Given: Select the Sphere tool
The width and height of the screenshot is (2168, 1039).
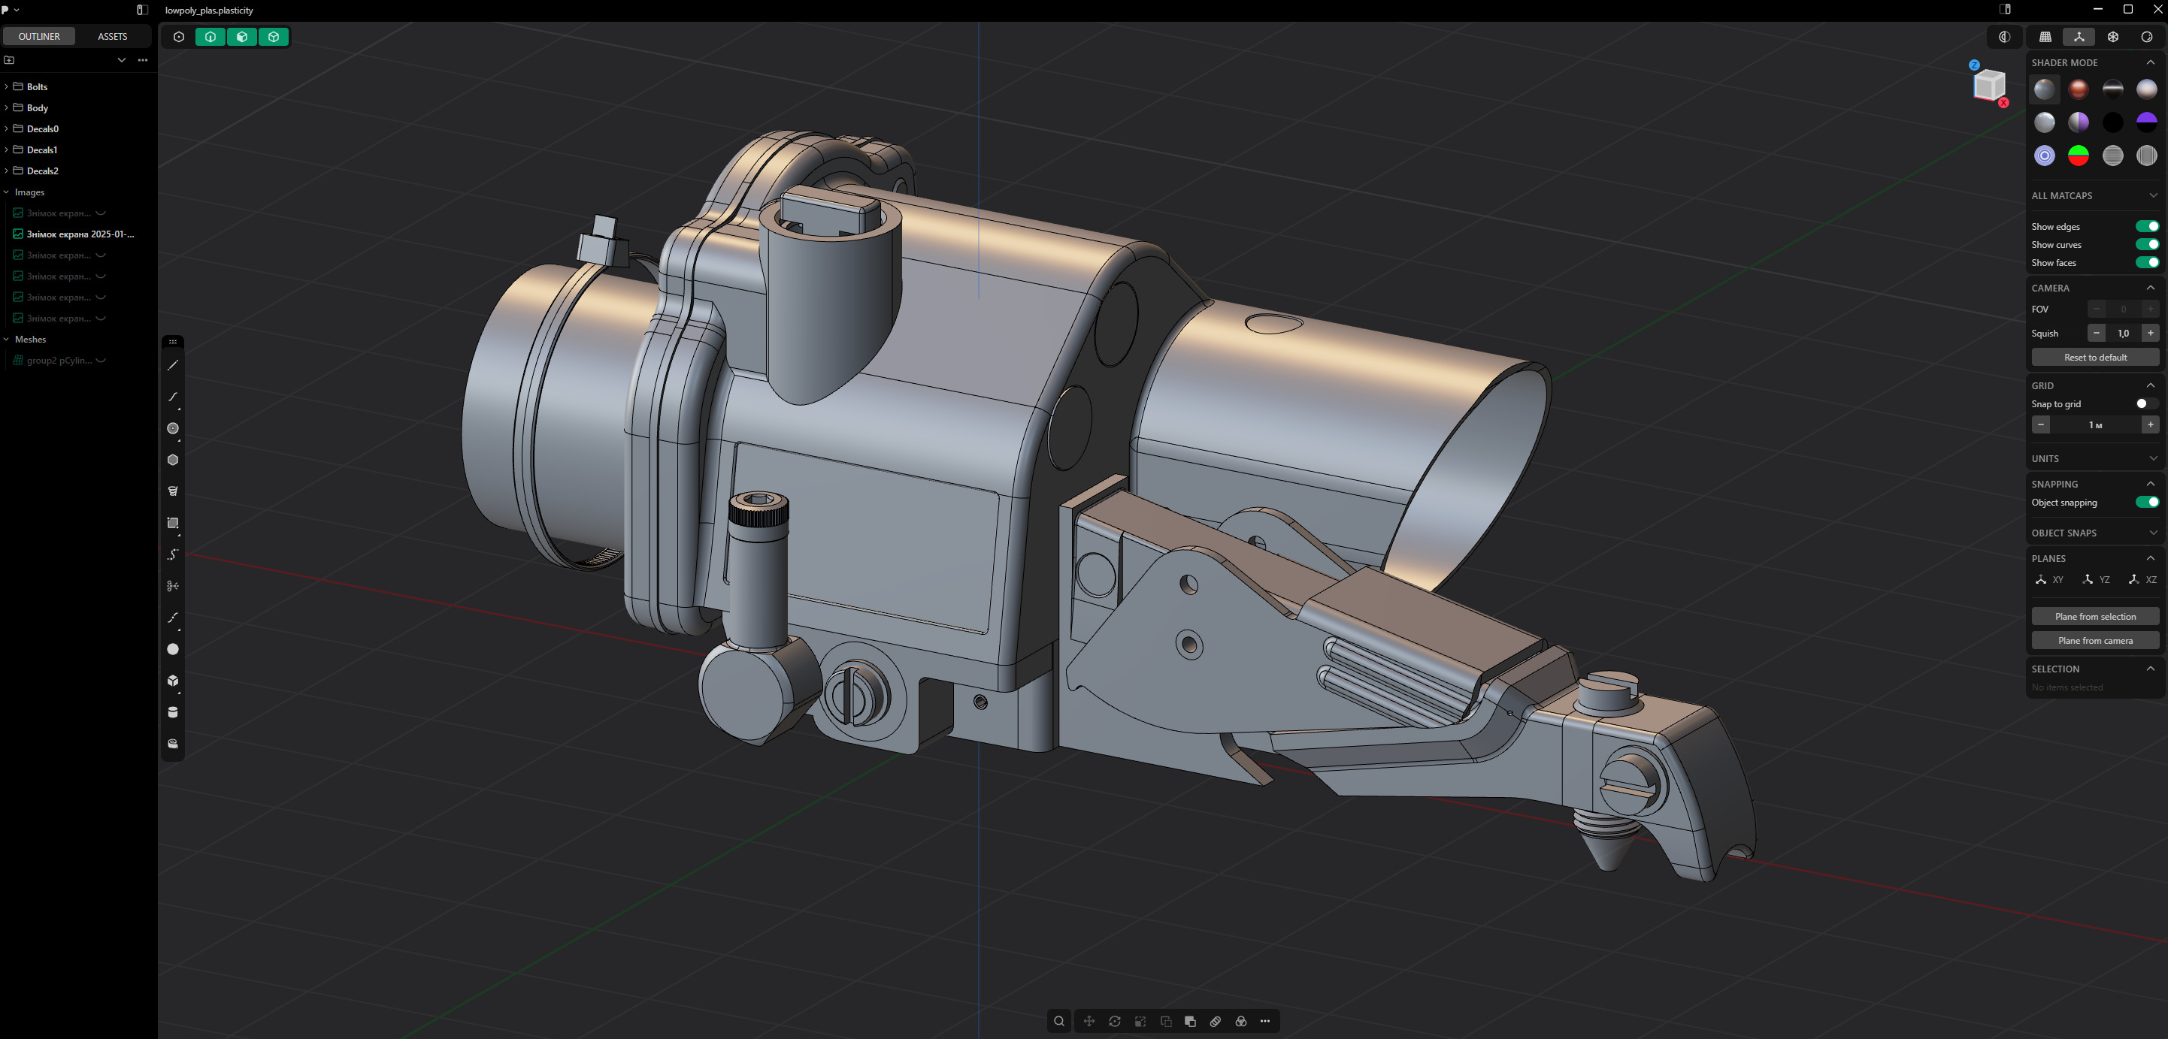Looking at the screenshot, I should [x=173, y=650].
